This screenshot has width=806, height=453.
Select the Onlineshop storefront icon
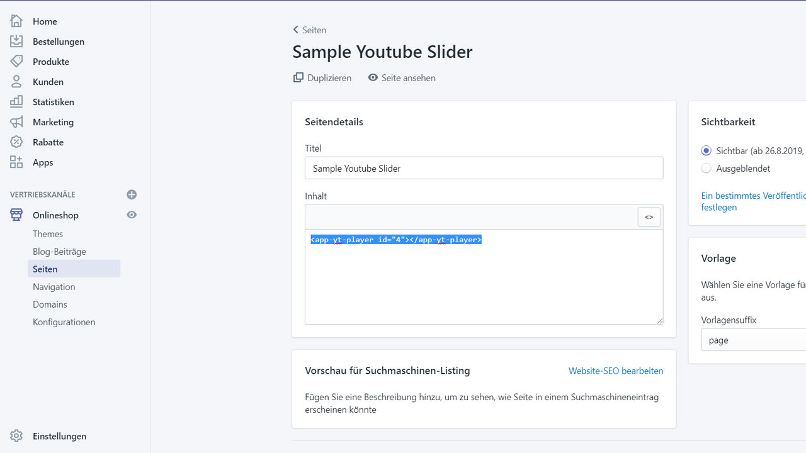click(16, 215)
